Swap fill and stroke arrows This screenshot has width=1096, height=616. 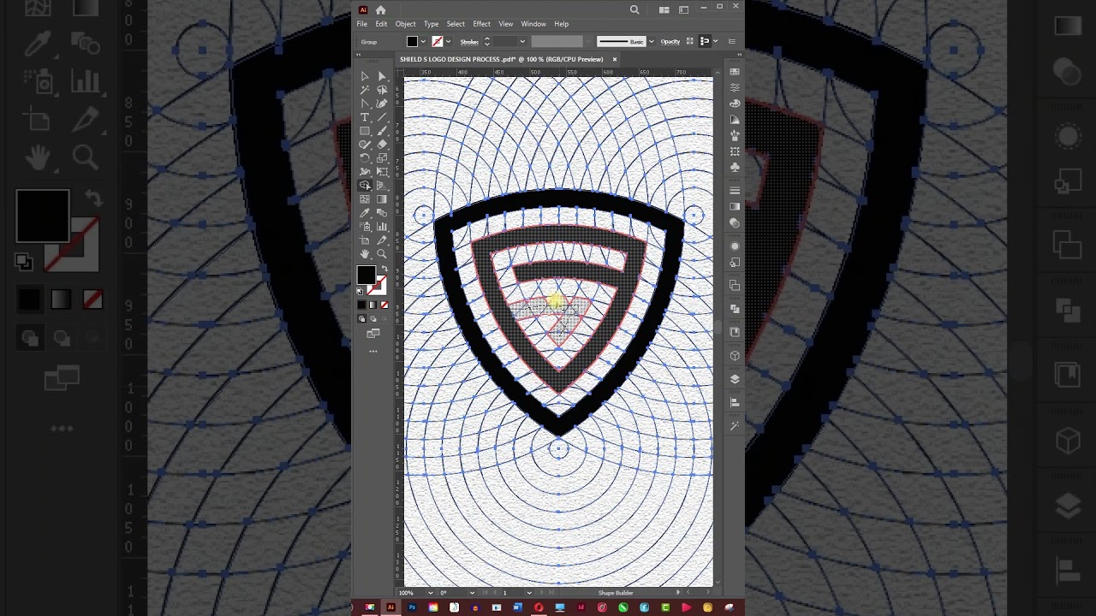tap(383, 268)
